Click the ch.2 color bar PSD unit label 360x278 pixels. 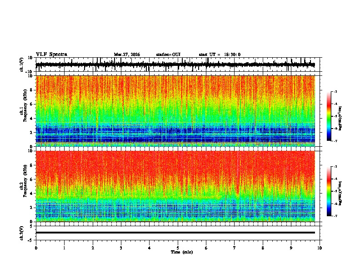340,193
